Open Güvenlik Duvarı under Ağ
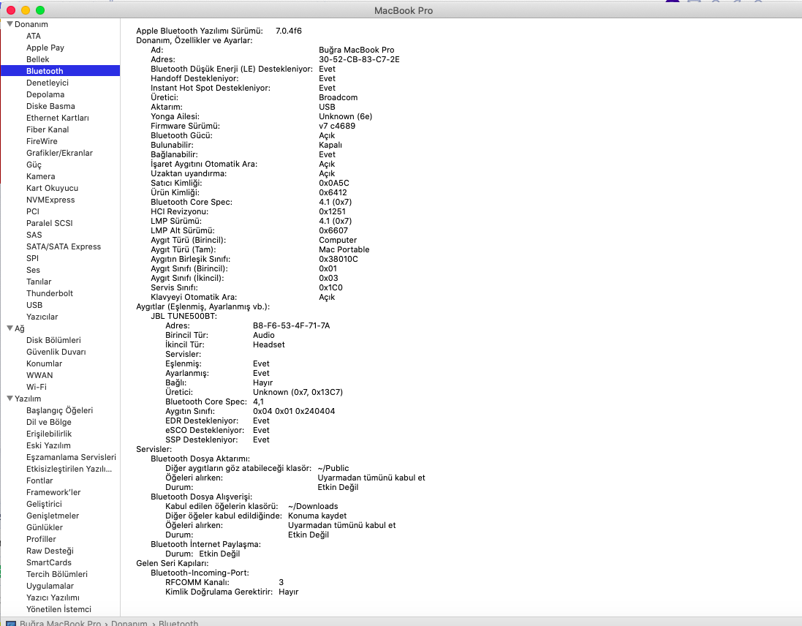Screen dimensions: 802x626 coord(56,352)
